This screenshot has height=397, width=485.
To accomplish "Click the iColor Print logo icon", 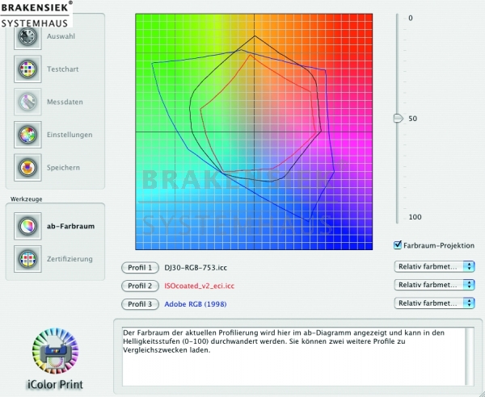I will pyautogui.click(x=55, y=352).
